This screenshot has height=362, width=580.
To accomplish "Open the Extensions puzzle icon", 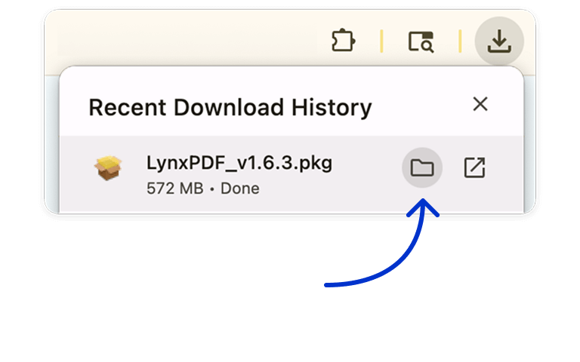I will [x=344, y=41].
